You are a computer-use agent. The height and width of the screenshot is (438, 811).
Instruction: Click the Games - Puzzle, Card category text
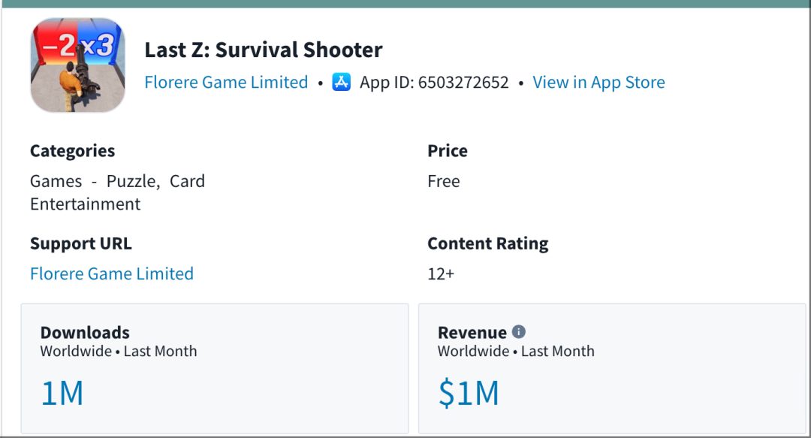[x=117, y=181]
